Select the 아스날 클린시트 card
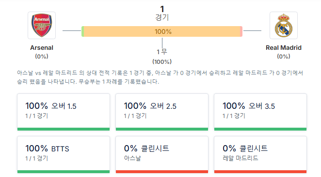This screenshot has height=177, width=321. coord(162,155)
